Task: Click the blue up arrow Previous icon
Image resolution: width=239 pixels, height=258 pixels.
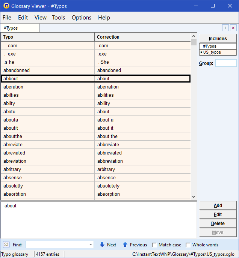Action: coord(125,244)
